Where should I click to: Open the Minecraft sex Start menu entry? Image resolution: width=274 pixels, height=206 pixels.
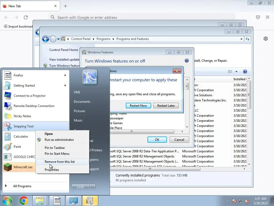pos(19,167)
